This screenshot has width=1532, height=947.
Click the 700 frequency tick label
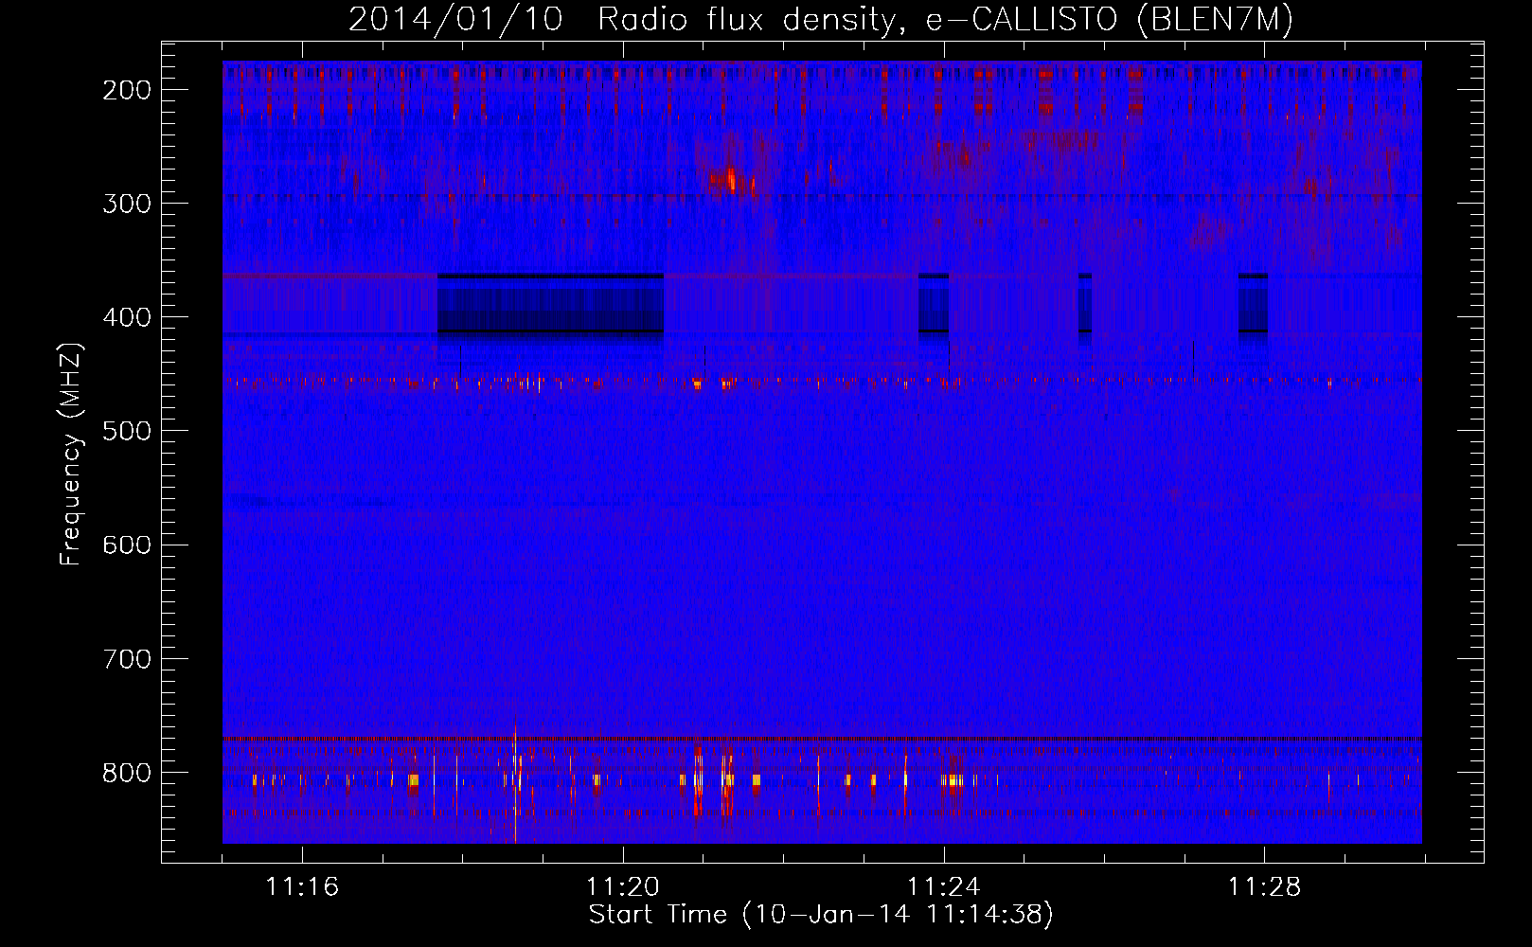click(126, 658)
